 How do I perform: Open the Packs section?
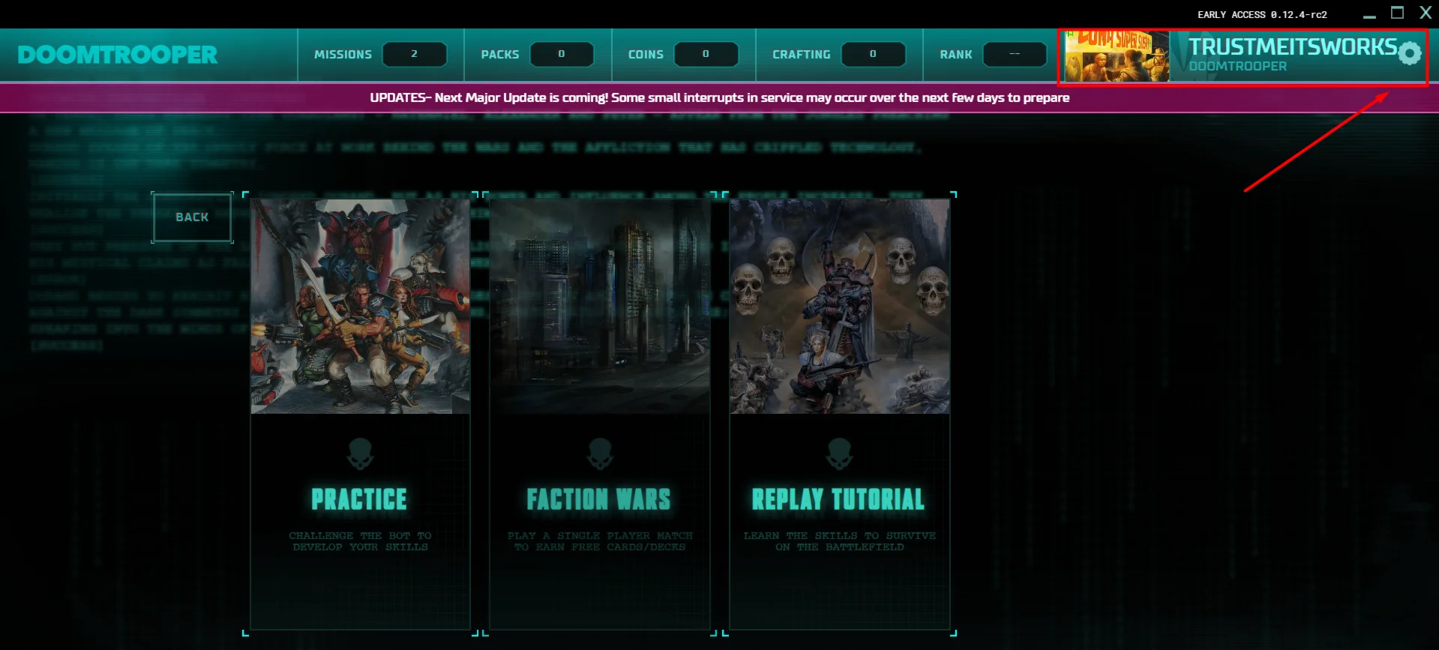[x=538, y=55]
